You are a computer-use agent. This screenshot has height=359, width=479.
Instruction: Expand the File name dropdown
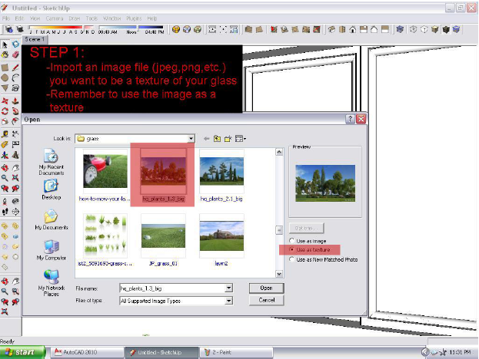coord(228,288)
